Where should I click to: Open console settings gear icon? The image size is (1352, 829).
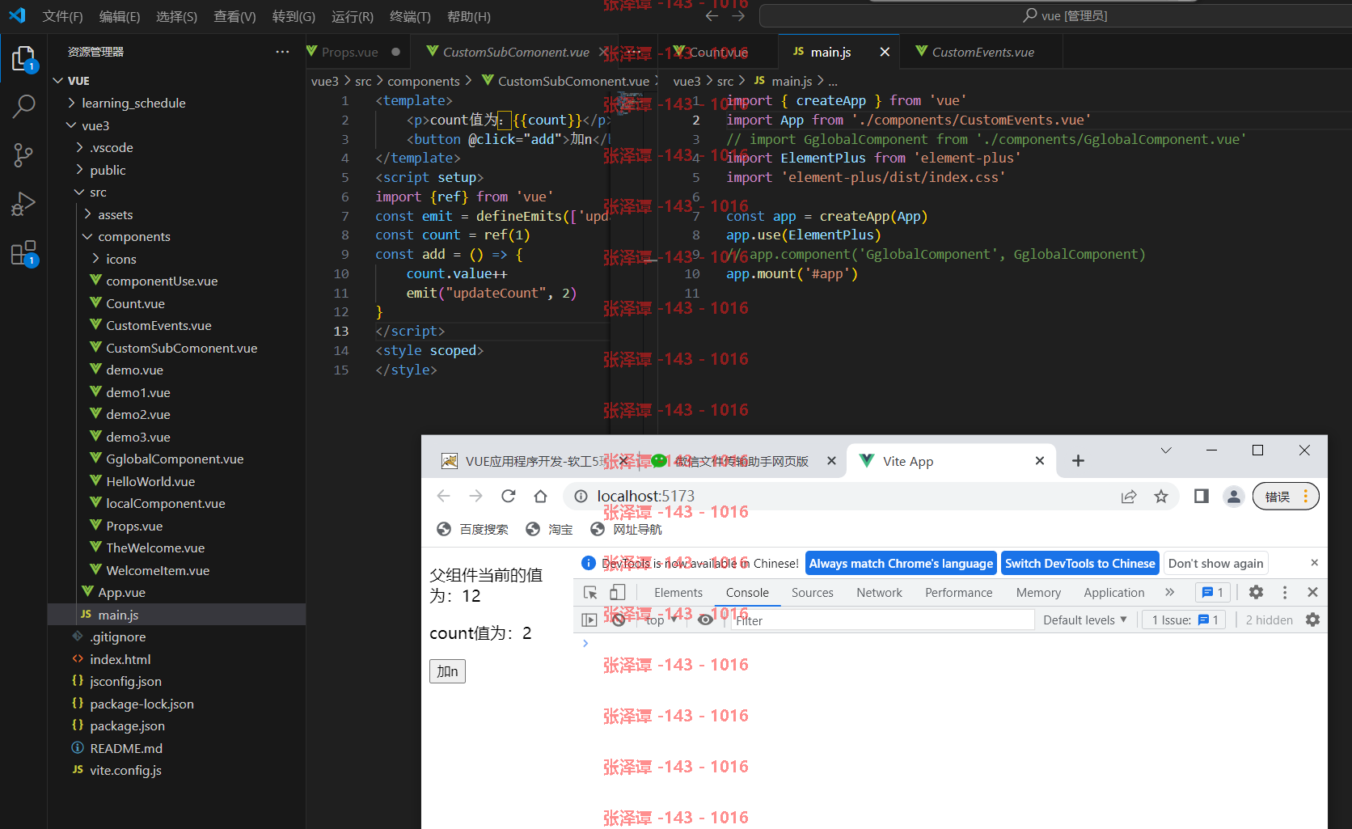1312,620
